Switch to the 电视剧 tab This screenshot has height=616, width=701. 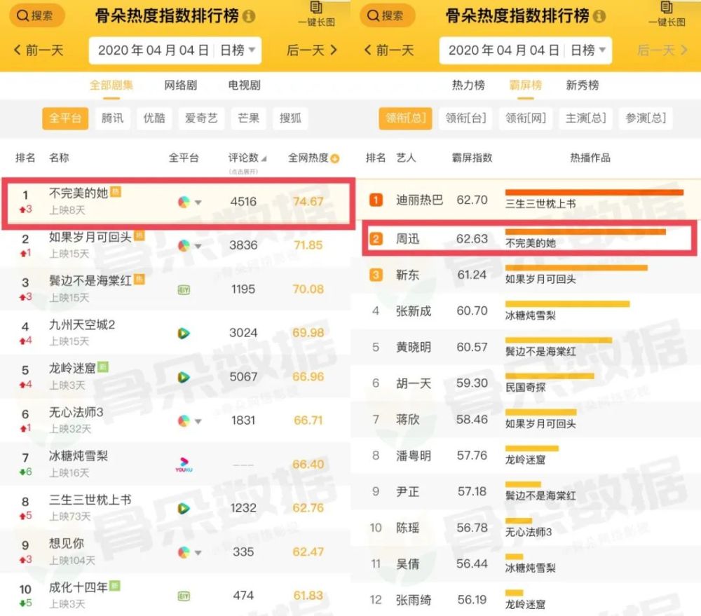pos(244,85)
